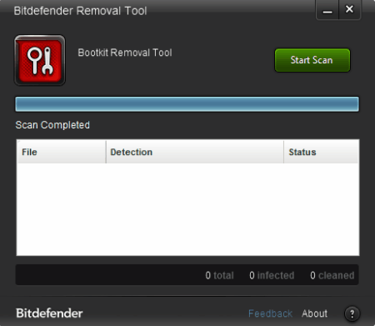Close the Bitdefender Removal Tool window
Screen dimensions: 375x326
pyautogui.click(x=349, y=10)
